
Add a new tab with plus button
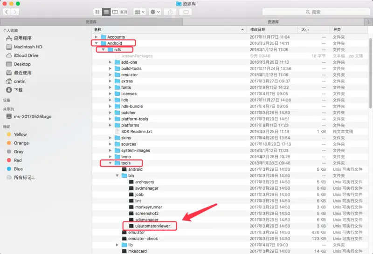point(368,22)
